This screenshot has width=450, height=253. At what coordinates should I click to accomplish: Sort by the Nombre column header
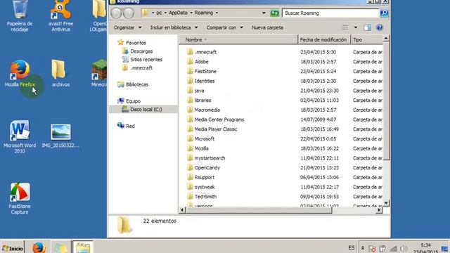click(x=239, y=40)
